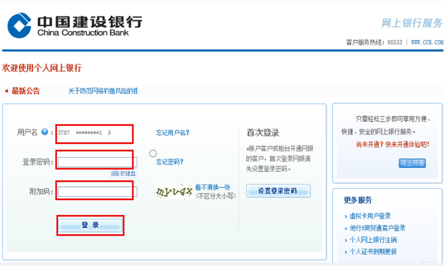444x271 pixels.
Task: Focus the 登录密码 password input field
Action: point(97,162)
